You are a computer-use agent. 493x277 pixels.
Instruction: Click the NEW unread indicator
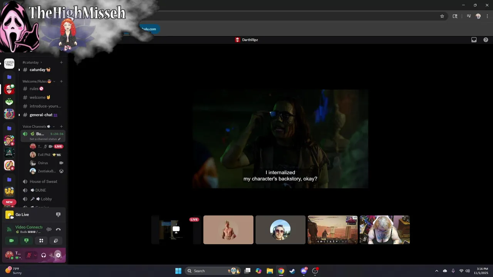(9, 202)
